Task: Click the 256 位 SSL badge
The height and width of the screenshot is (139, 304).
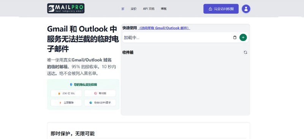Action: click(x=66, y=93)
